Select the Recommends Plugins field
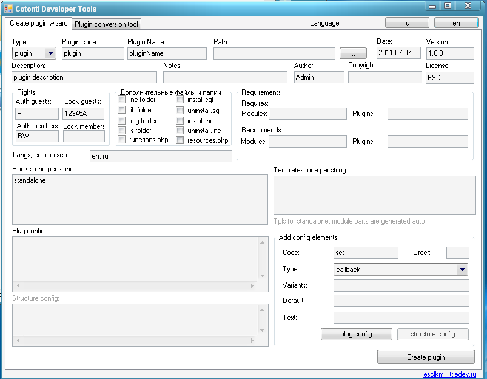Viewport: 487px width, 379px height. coord(428,142)
